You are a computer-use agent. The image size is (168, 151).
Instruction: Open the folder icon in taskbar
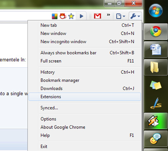coord(156,67)
